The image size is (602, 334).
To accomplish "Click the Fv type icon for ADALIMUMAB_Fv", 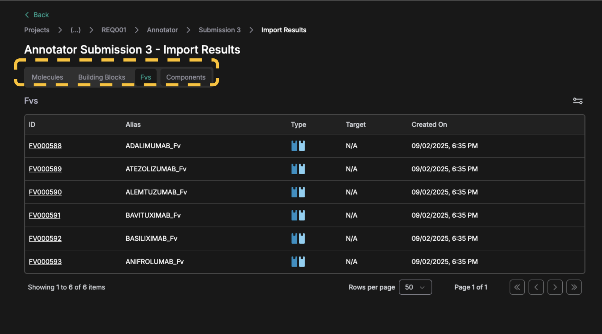I will click(298, 146).
